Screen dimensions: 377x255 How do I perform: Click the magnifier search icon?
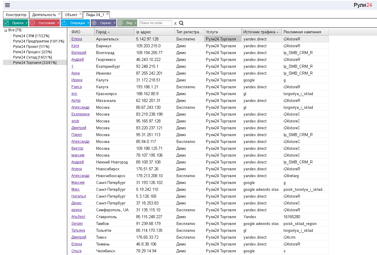coord(181,23)
